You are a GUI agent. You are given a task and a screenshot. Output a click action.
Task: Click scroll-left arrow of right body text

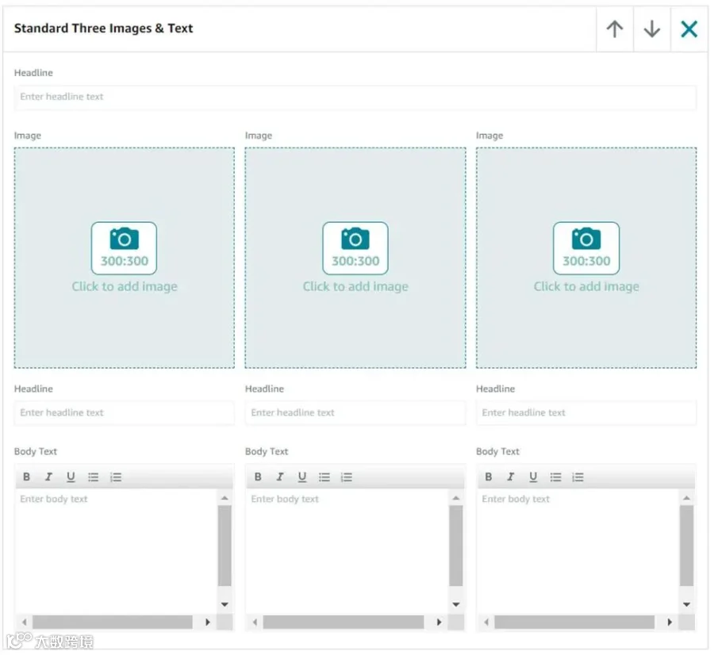[486, 622]
